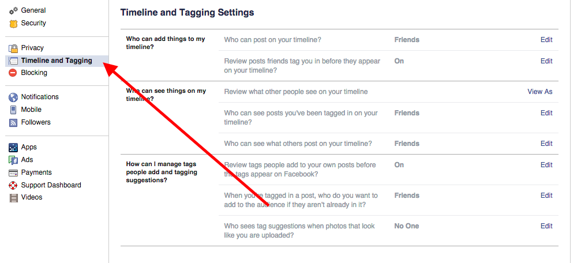Click the Payments card icon
The width and height of the screenshot is (581, 263).
point(13,172)
